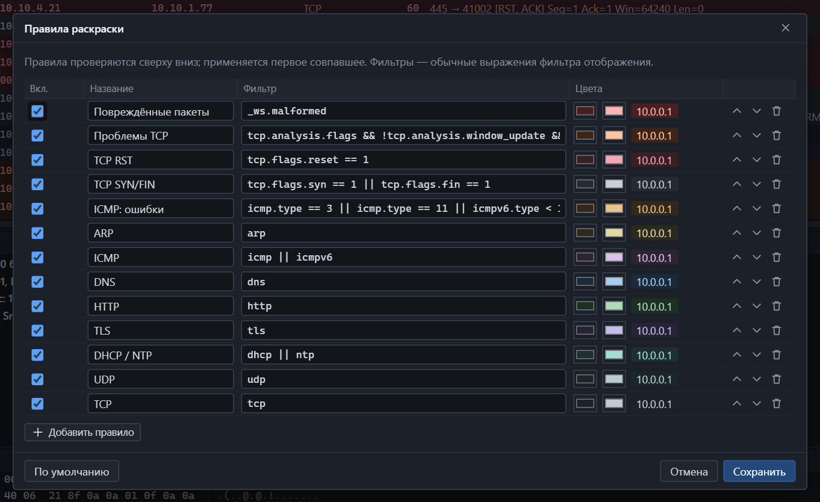Screen dimensions: 820x502
Task: Move TCP SYN/FIN rule down
Action: (x=757, y=184)
